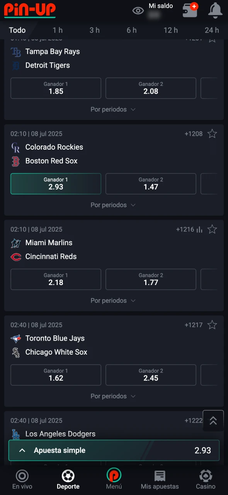This screenshot has width=228, height=495.
Task: Open Mis apuestas in bottom bar
Action: coord(160,480)
